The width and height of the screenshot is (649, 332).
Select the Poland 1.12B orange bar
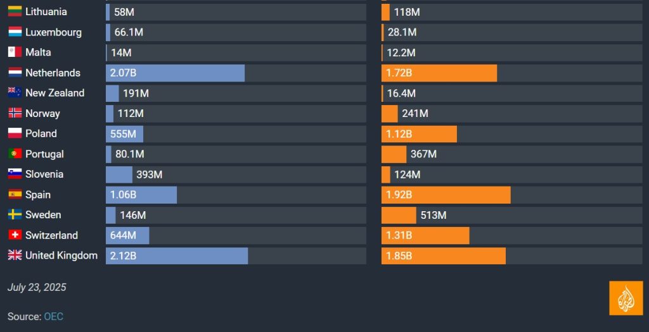click(x=419, y=134)
